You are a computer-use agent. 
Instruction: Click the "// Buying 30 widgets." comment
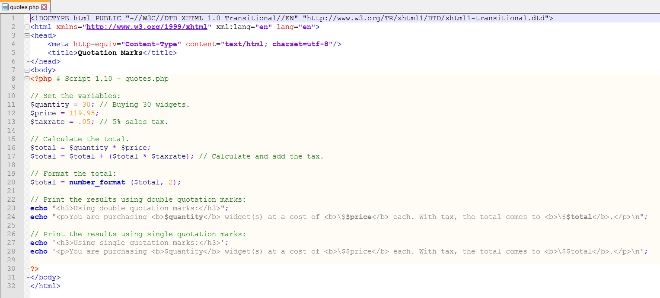pyautogui.click(x=145, y=105)
